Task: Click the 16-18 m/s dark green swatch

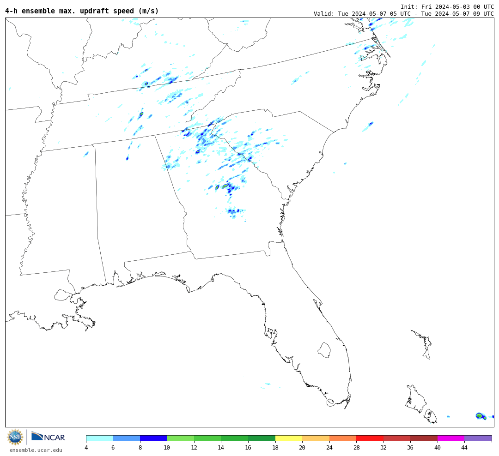Action: (262, 438)
